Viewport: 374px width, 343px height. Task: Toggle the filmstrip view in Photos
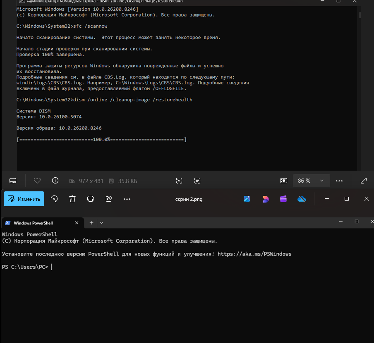[13, 181]
